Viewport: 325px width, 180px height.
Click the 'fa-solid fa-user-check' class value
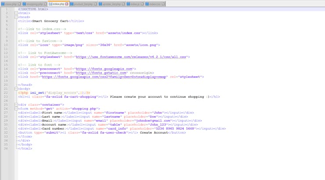pyautogui.click(x=103, y=132)
